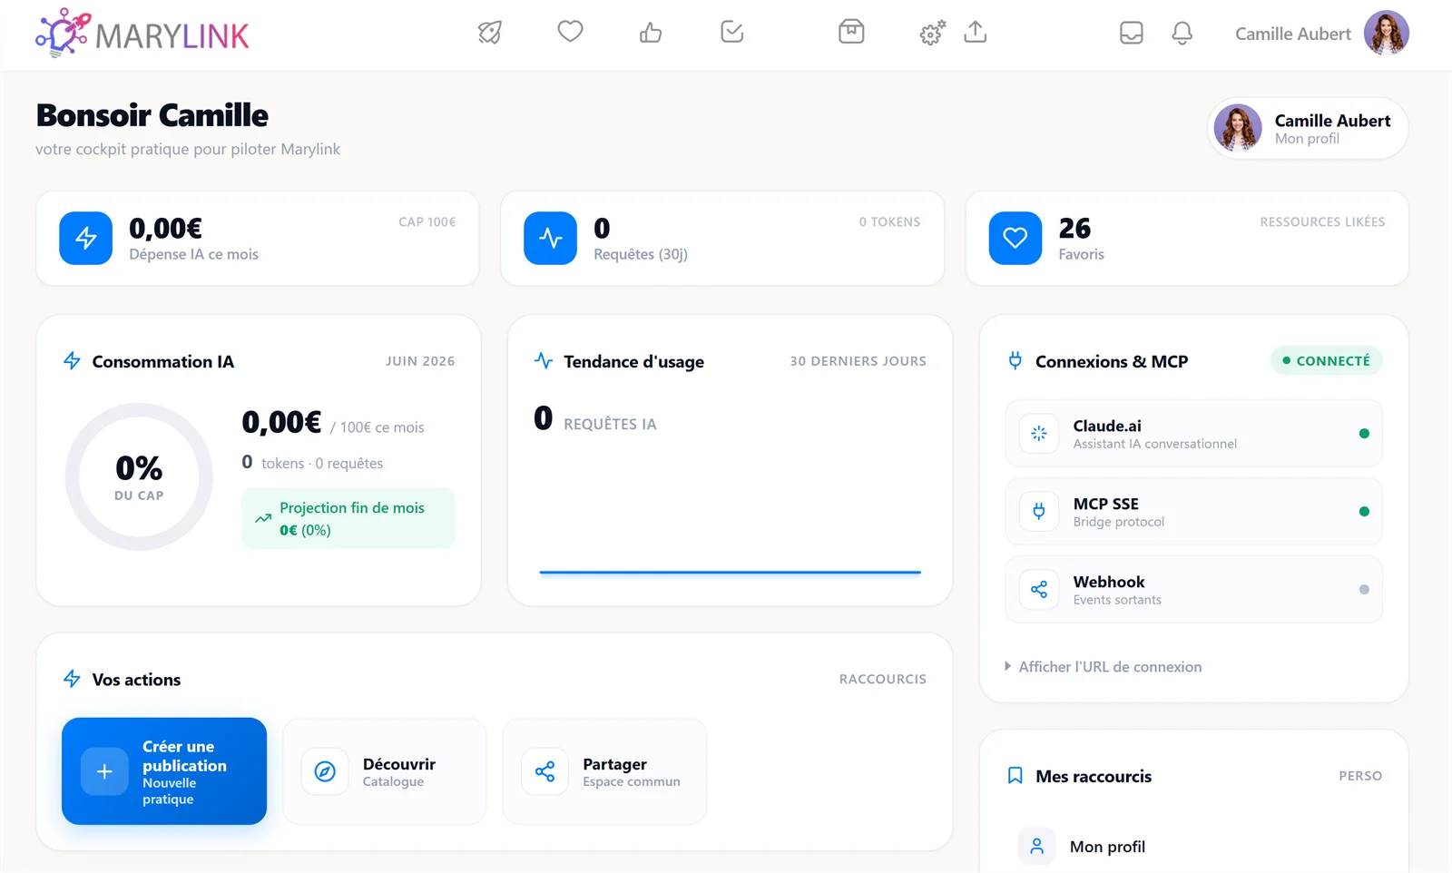Click the Webhook share icon

[x=1039, y=590]
